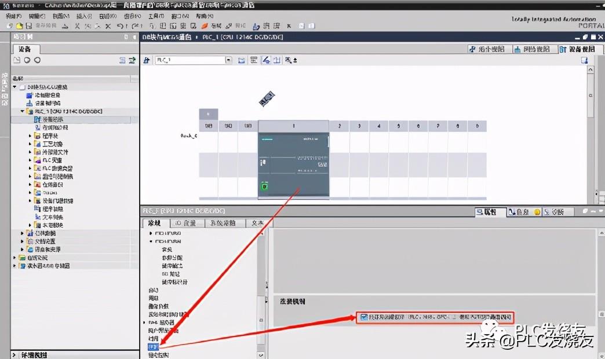Click the Paste toolbar icon
This screenshot has height=359, width=605.
pyautogui.click(x=97, y=26)
